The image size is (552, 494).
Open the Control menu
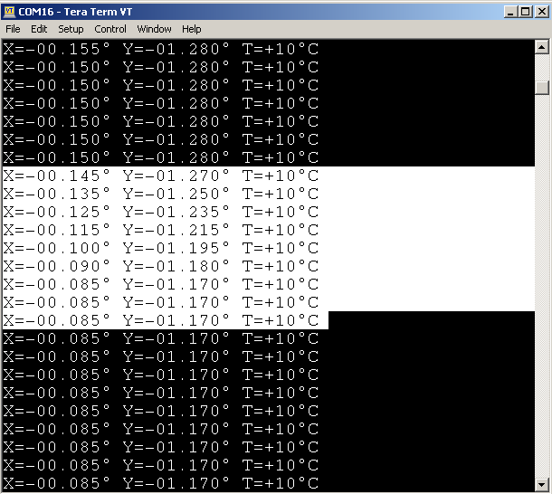(110, 29)
